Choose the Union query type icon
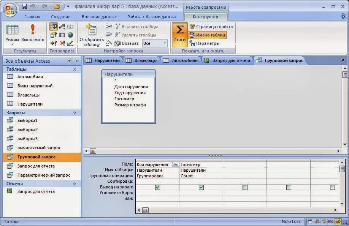The height and width of the screenshot is (226, 349). [x=70, y=27]
